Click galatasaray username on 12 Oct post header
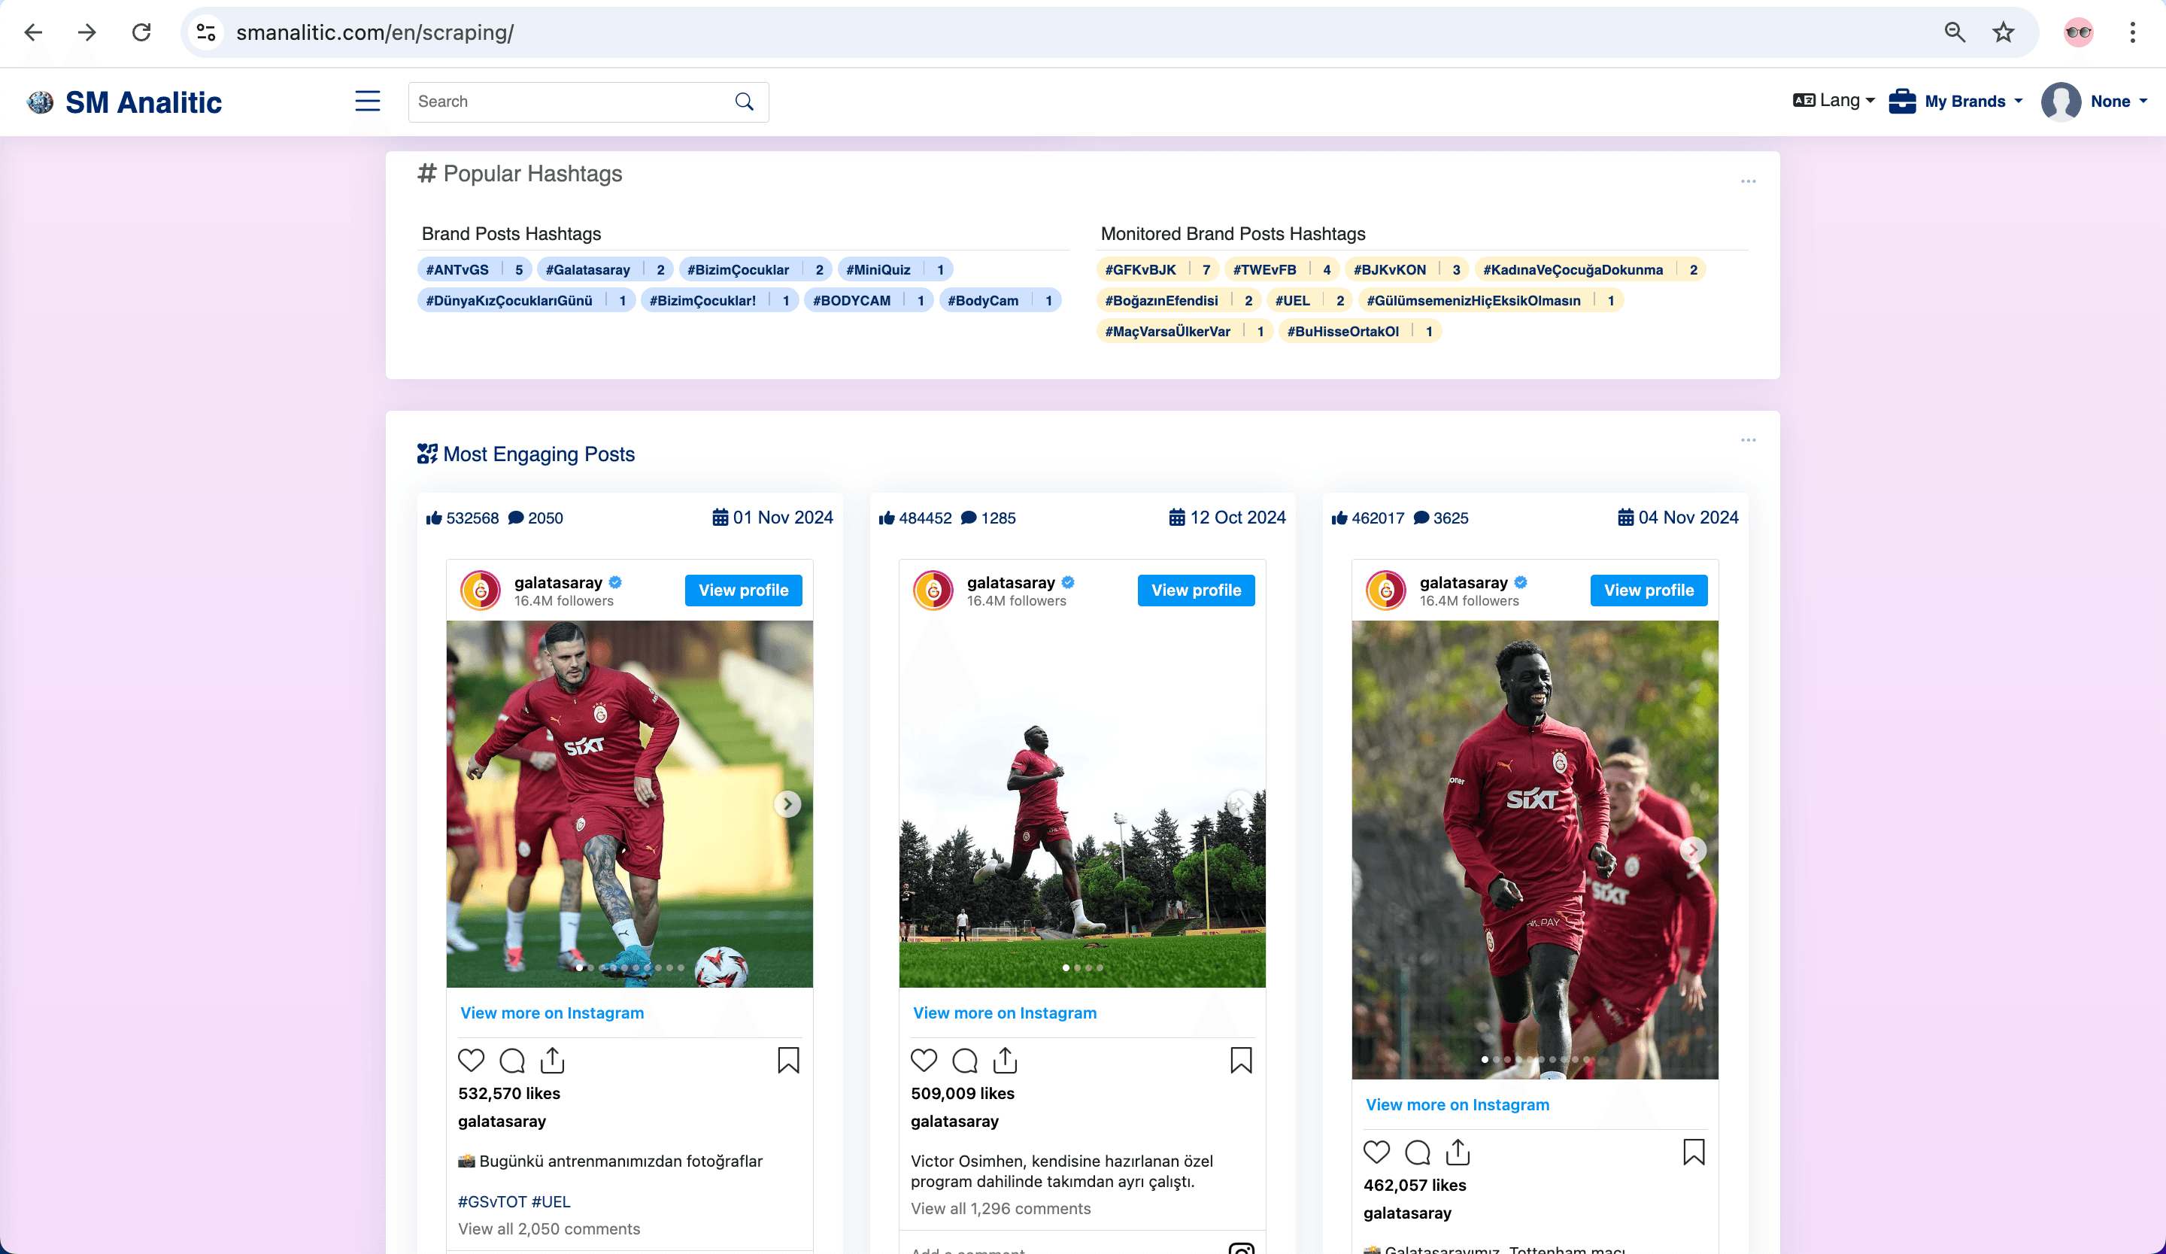The width and height of the screenshot is (2166, 1254). tap(1011, 583)
